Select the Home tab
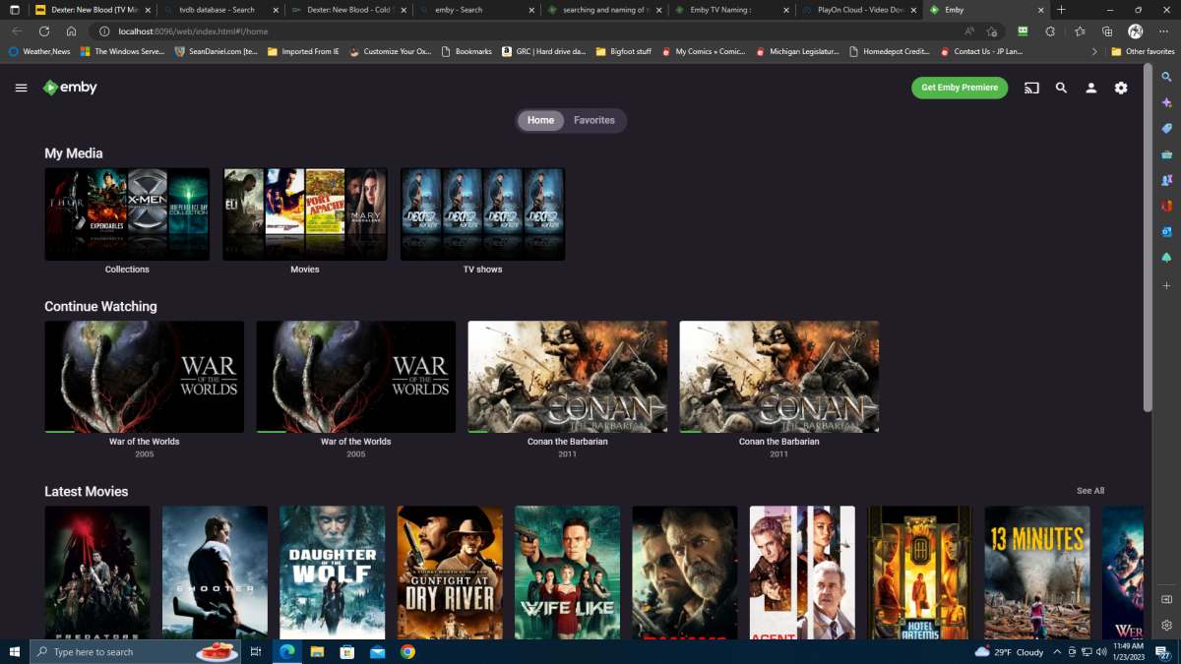Viewport: 1181px width, 664px height. coord(540,120)
